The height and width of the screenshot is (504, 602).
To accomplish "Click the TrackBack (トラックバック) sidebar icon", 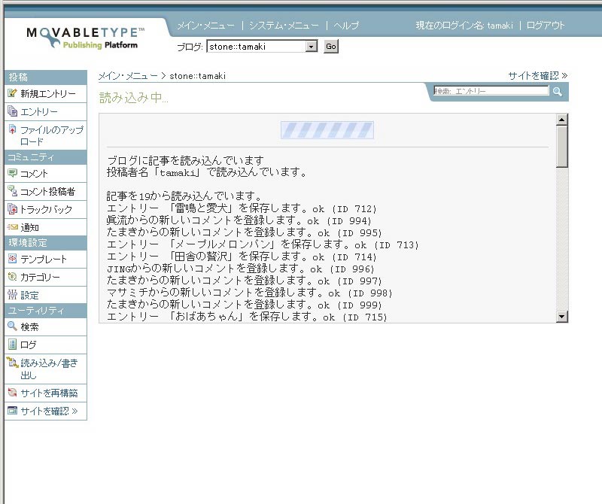I will 12,210.
